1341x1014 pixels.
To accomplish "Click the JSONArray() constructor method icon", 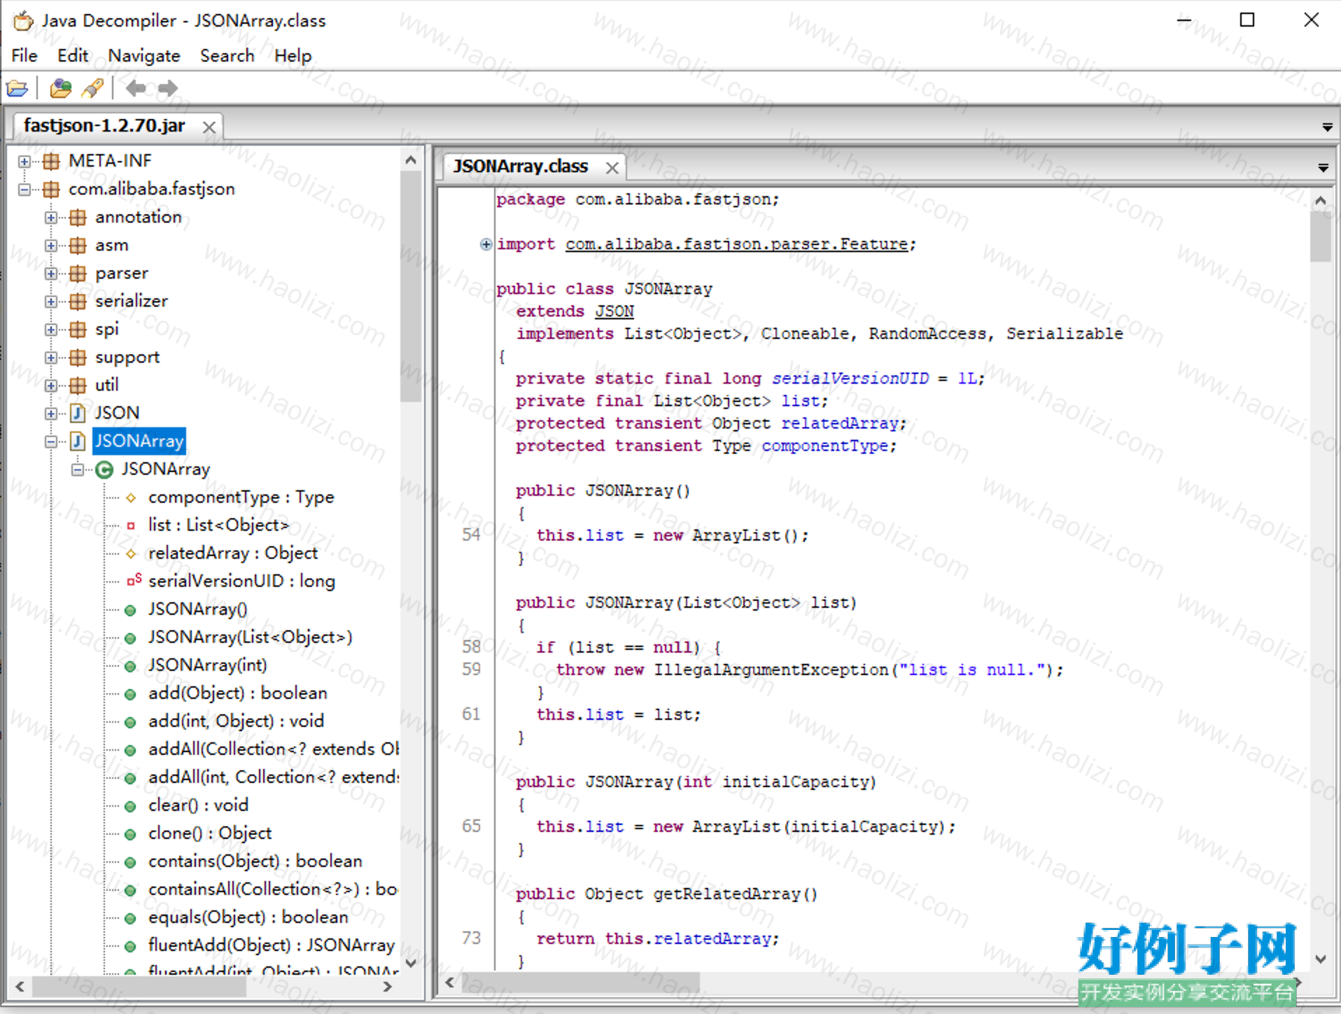I will pos(130,610).
